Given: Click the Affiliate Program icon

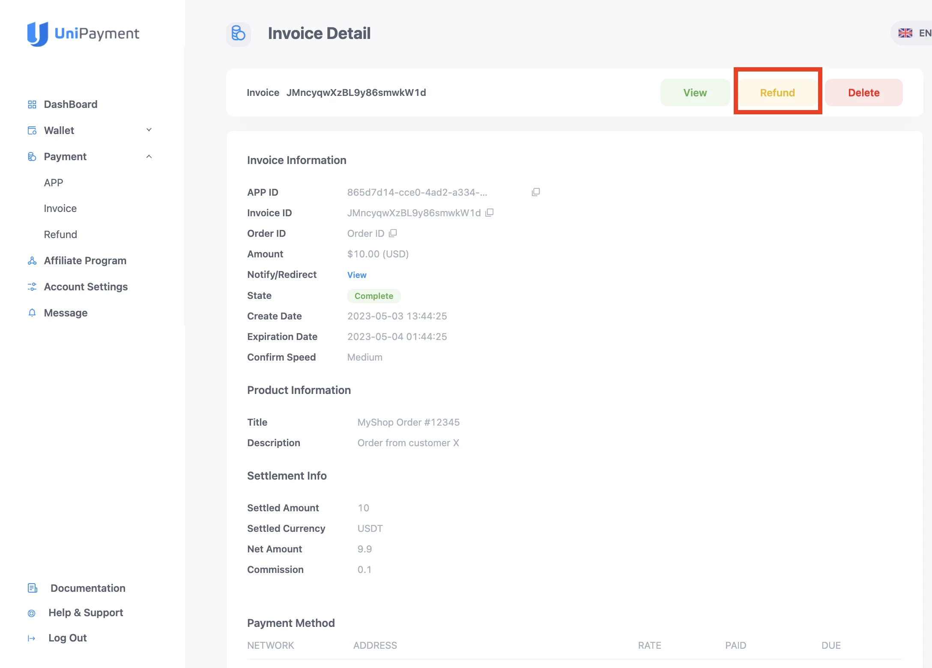Looking at the screenshot, I should pos(32,260).
